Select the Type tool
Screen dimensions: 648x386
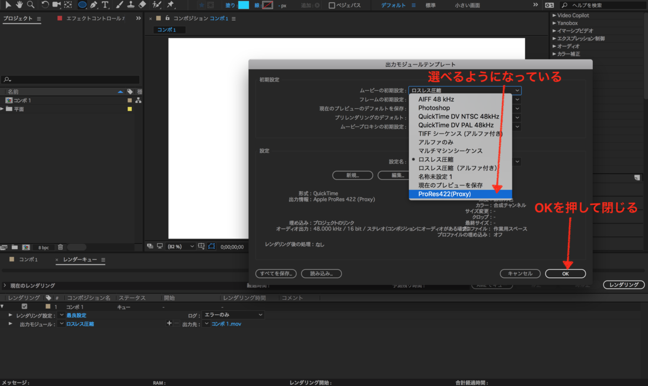(105, 5)
